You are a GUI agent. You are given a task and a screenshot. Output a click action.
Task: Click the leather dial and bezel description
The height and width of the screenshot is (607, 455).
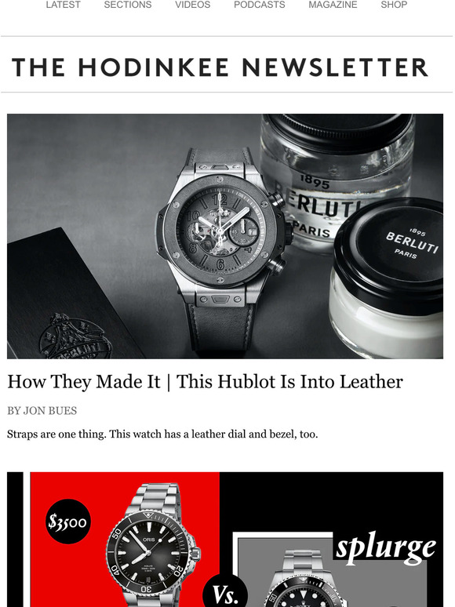coord(162,434)
